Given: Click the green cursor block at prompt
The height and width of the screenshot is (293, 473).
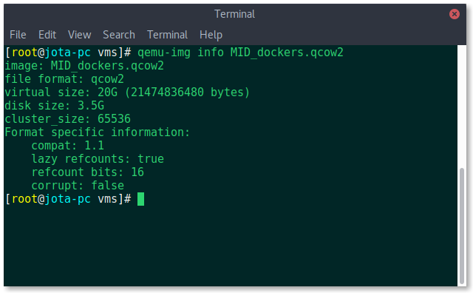Looking at the screenshot, I should [x=140, y=199].
